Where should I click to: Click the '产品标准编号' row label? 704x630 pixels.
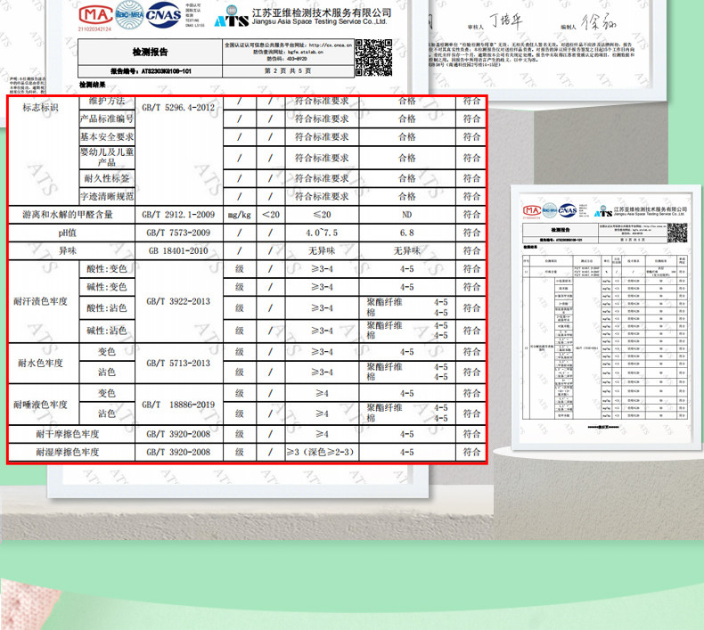click(x=107, y=119)
